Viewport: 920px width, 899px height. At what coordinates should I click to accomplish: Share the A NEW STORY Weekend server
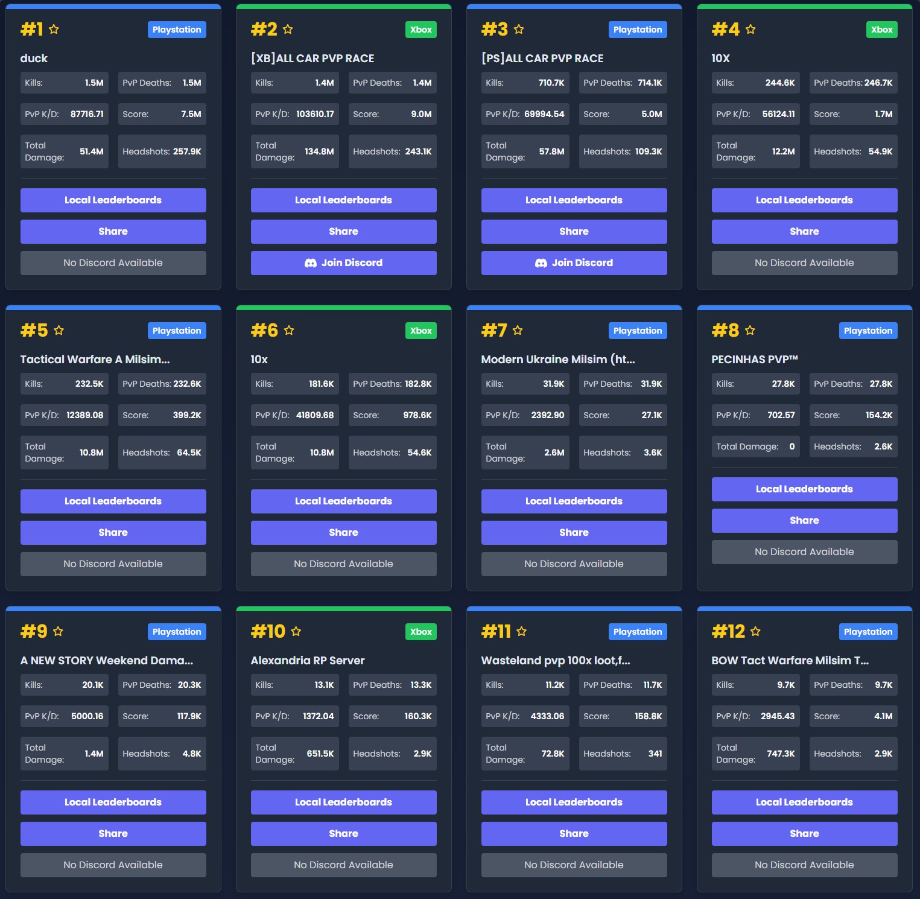[x=113, y=834]
